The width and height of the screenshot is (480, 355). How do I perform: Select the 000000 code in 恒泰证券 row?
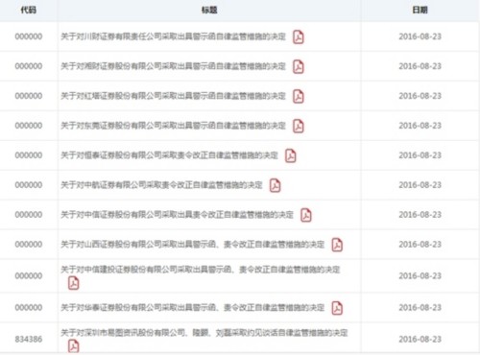(29, 155)
